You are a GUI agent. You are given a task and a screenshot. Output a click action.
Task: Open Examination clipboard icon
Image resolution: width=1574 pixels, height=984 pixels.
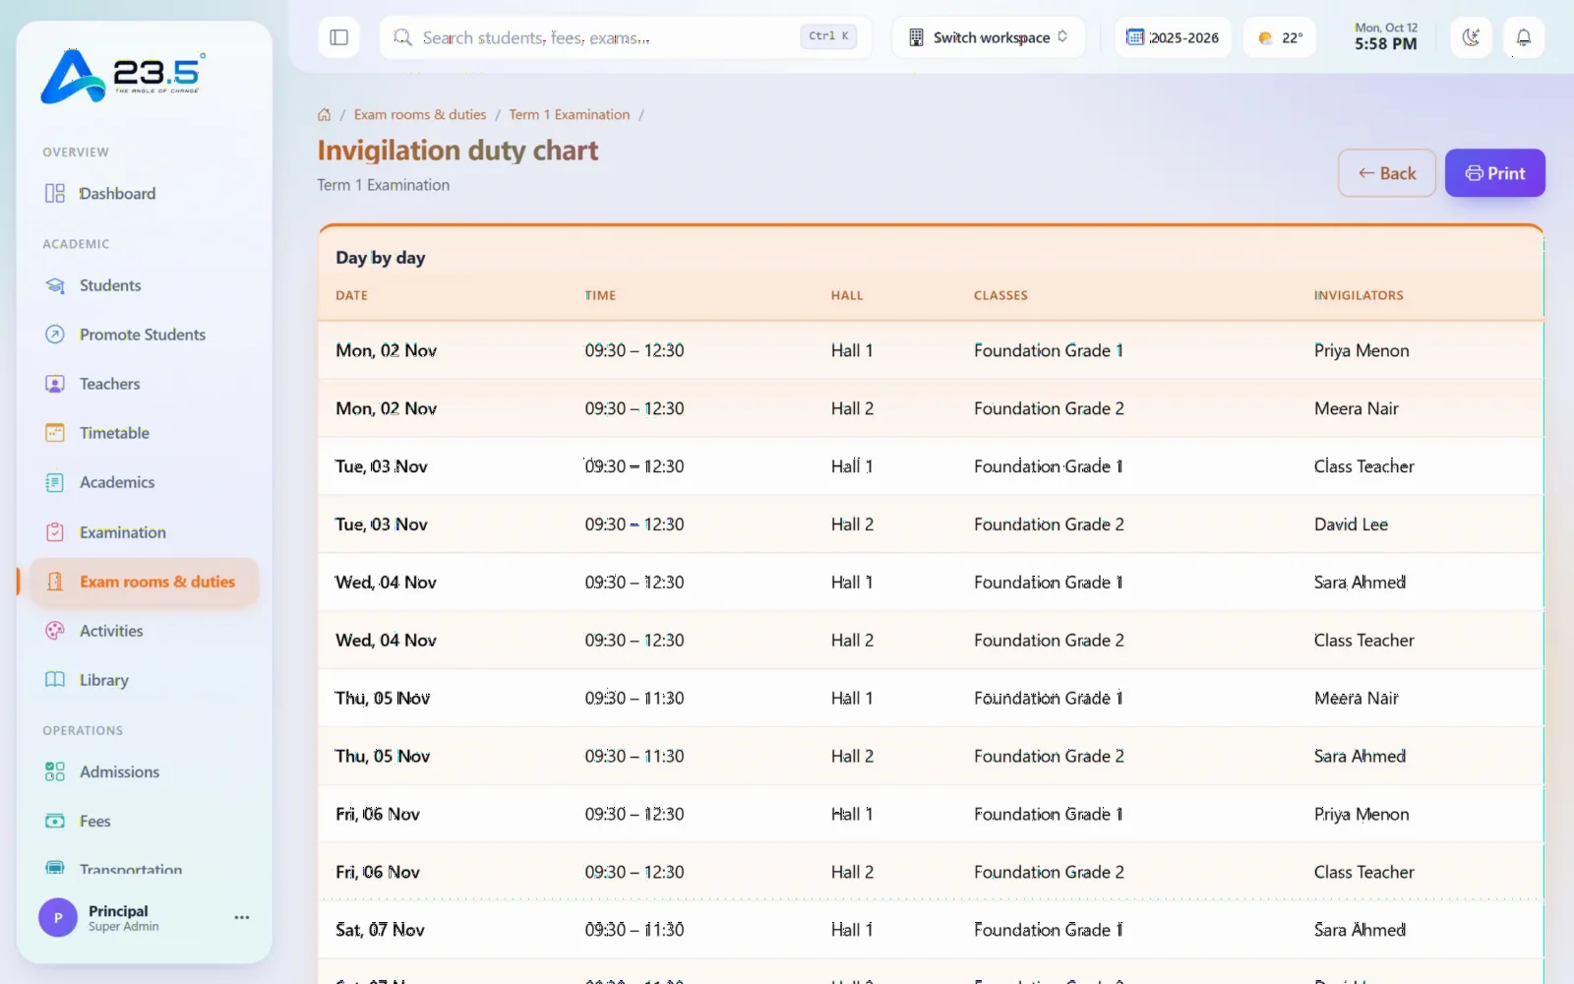pyautogui.click(x=55, y=532)
